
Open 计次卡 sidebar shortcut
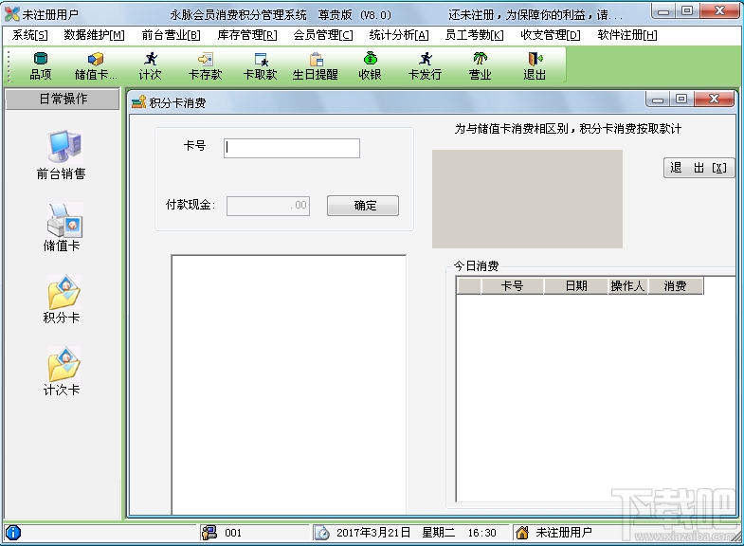[62, 372]
